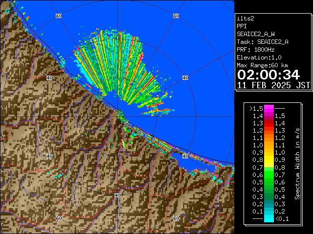The width and height of the screenshot is (313, 234).
Task: Click the 'PRF: 1800Hz' text
Action: [256, 50]
